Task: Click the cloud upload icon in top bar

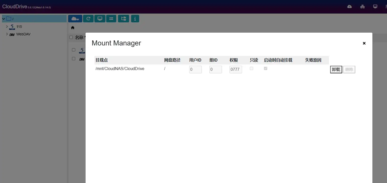Action: point(349,7)
